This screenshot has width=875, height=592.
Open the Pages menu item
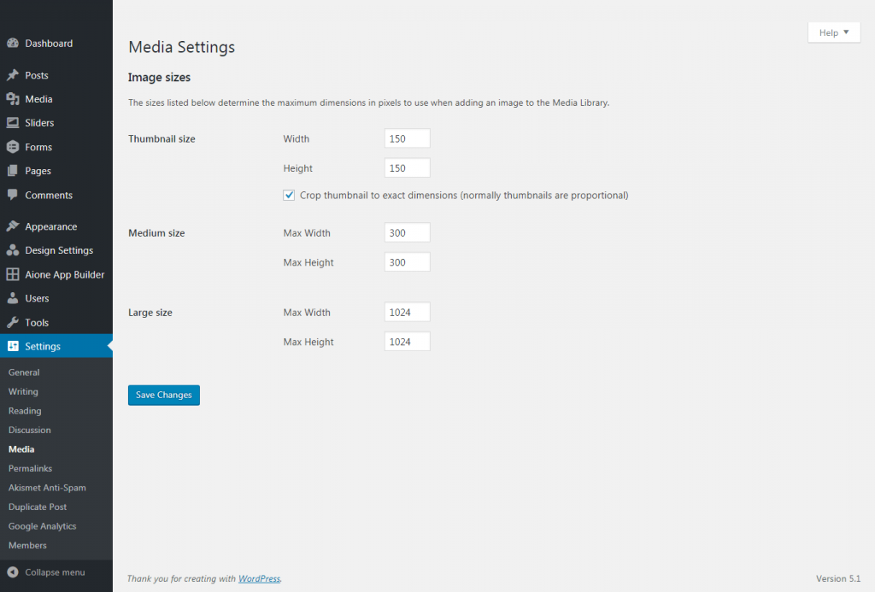(x=56, y=171)
